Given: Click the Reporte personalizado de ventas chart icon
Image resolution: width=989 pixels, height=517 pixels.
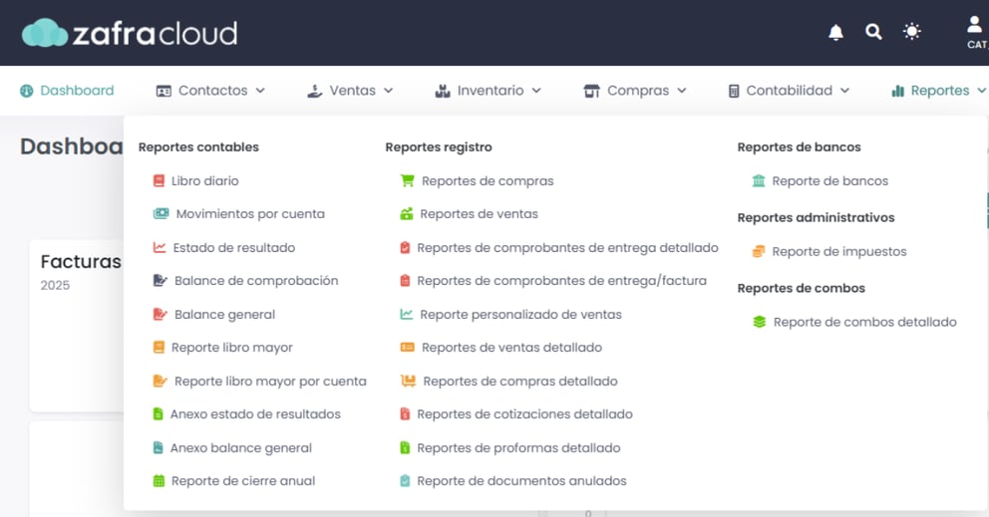Looking at the screenshot, I should [x=406, y=314].
